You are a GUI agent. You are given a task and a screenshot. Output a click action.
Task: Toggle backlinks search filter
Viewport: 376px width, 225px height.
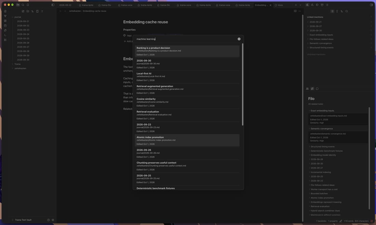click(x=347, y=11)
